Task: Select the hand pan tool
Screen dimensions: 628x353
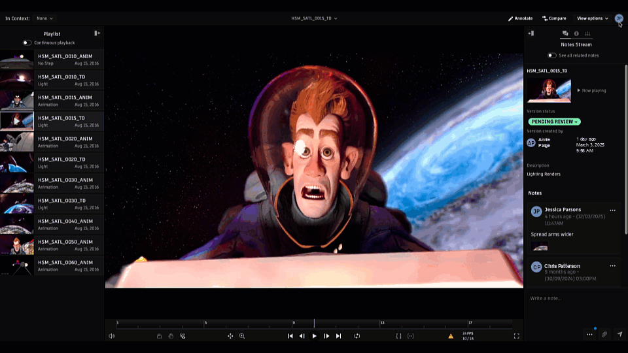Action: pos(171,336)
